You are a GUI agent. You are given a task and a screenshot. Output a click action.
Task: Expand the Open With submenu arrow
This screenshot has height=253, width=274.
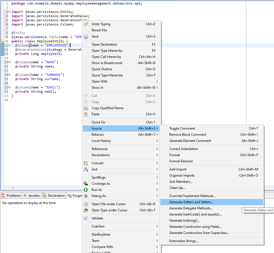(157, 81)
